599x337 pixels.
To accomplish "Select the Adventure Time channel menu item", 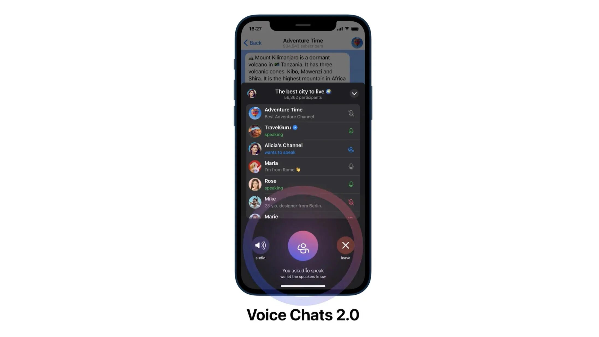I will point(303,113).
